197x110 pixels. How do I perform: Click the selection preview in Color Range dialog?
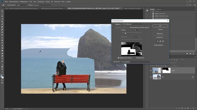(131, 49)
